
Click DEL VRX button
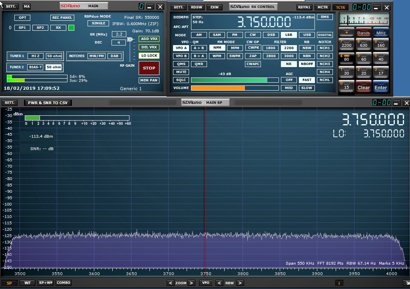pos(149,47)
